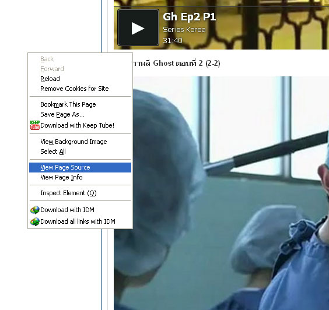The height and width of the screenshot is (310, 329).
Task: Click the Keep Tube icon in menu
Action: tap(34, 125)
